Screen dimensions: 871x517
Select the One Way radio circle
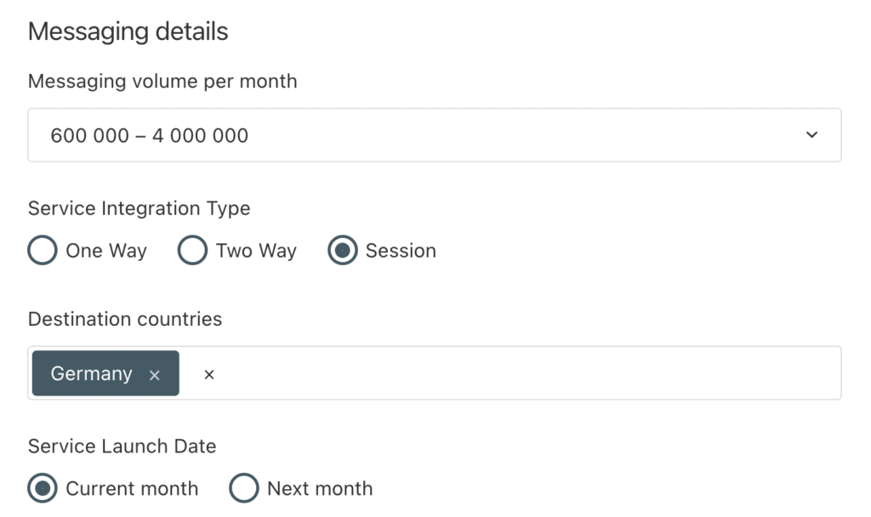(43, 251)
